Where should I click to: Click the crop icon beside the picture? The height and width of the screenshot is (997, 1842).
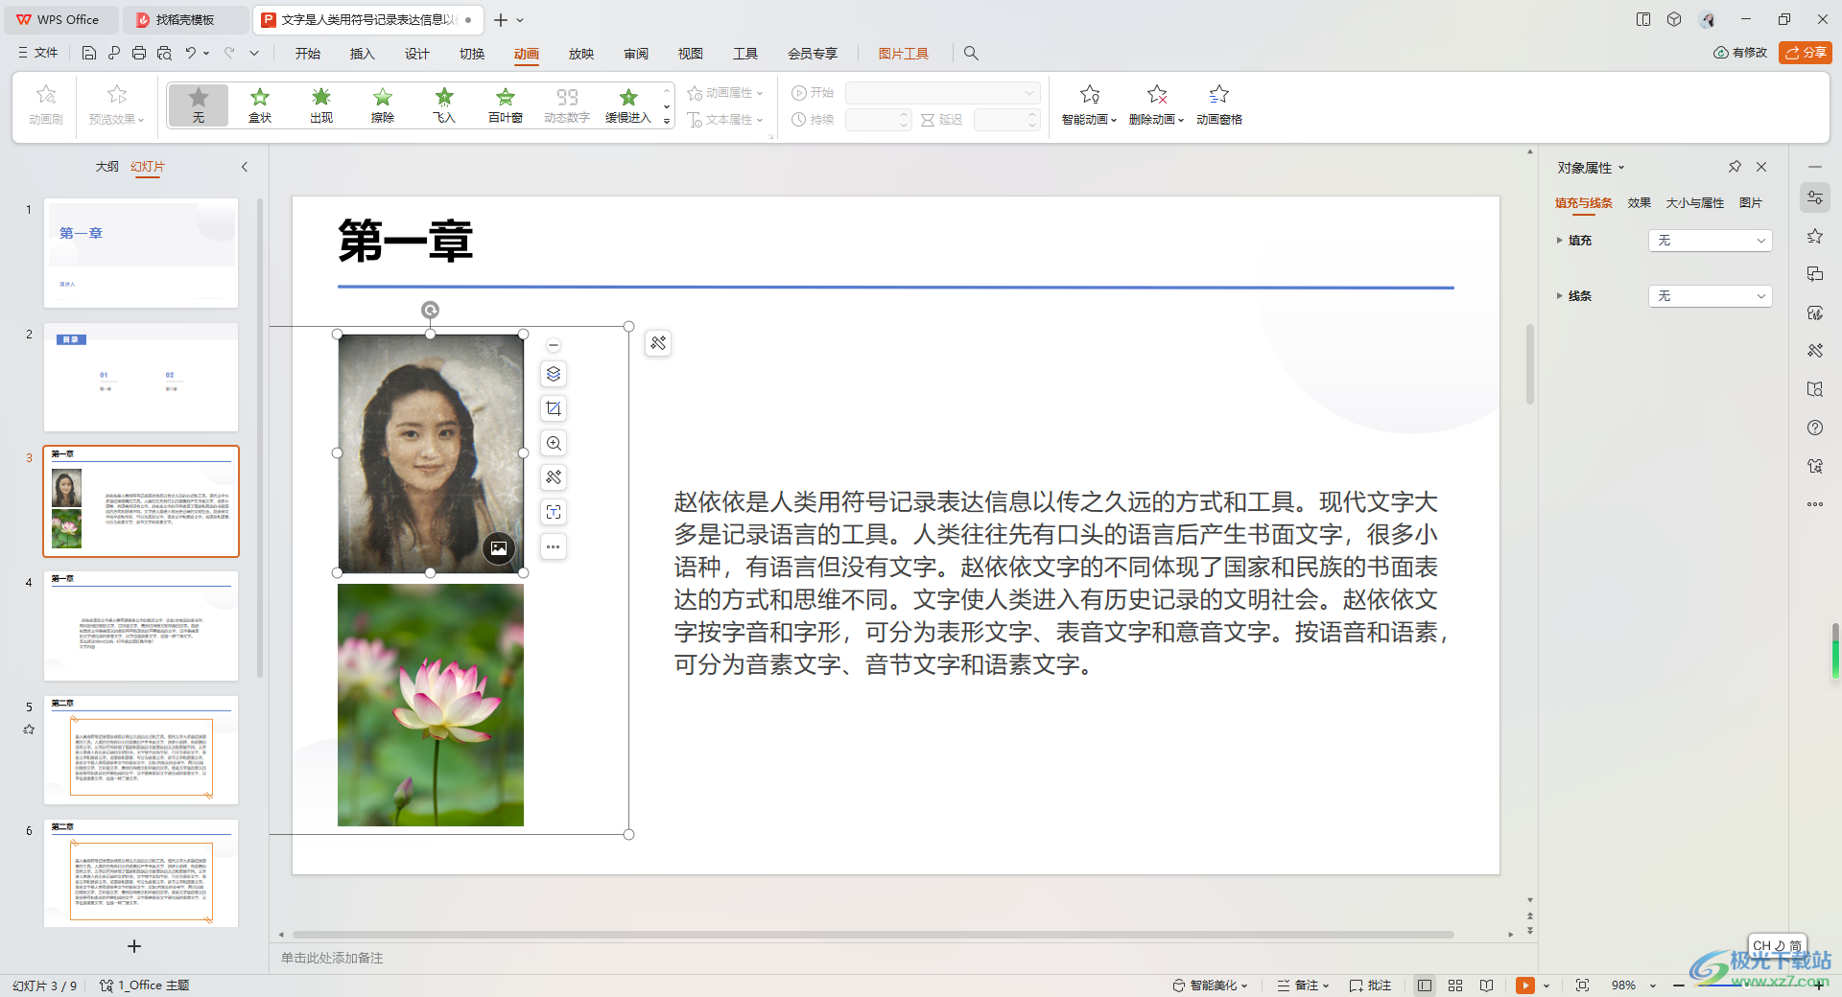554,408
